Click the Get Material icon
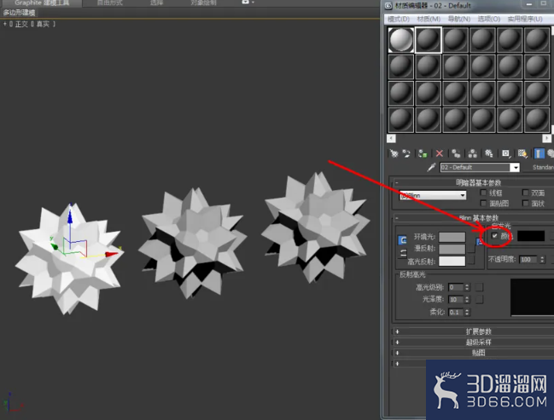The height and width of the screenshot is (420, 554). click(394, 153)
